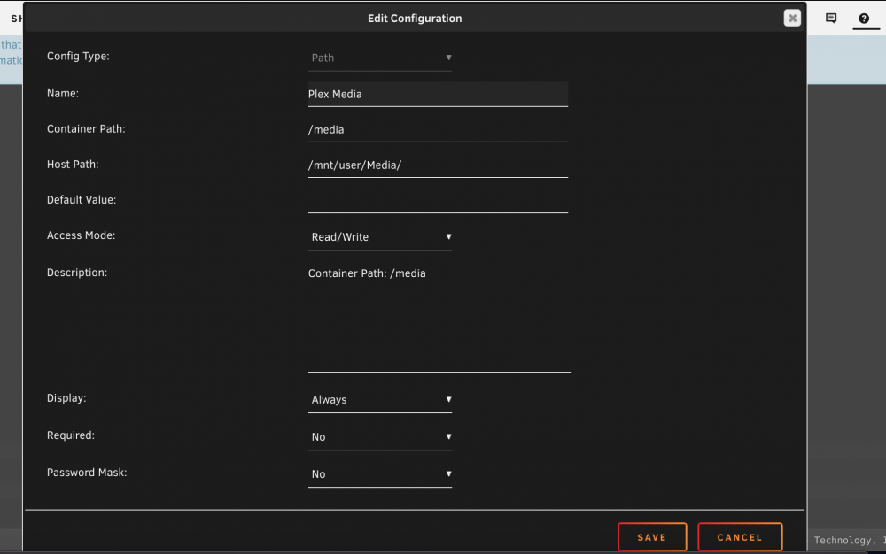
Task: Edit the Host Path field
Action: click(438, 165)
